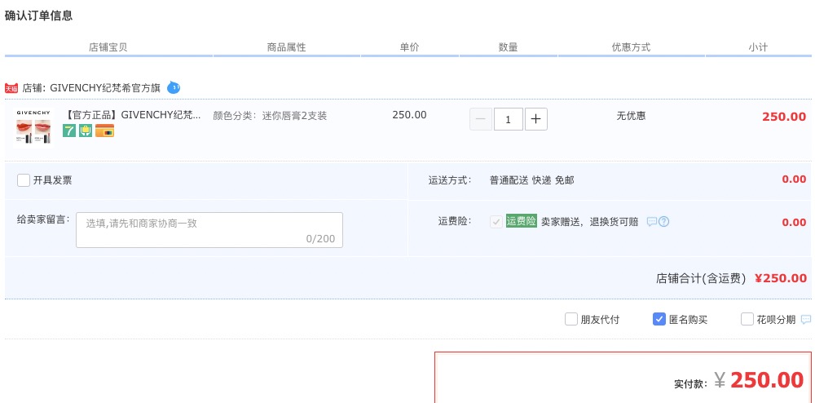Click the quantity input field showing 1
This screenshot has width=815, height=403.
pyautogui.click(x=509, y=120)
